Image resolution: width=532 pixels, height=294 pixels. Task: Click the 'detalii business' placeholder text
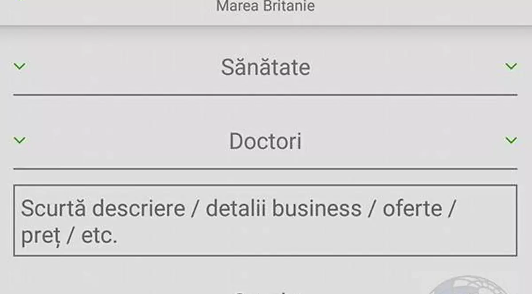[x=284, y=209]
